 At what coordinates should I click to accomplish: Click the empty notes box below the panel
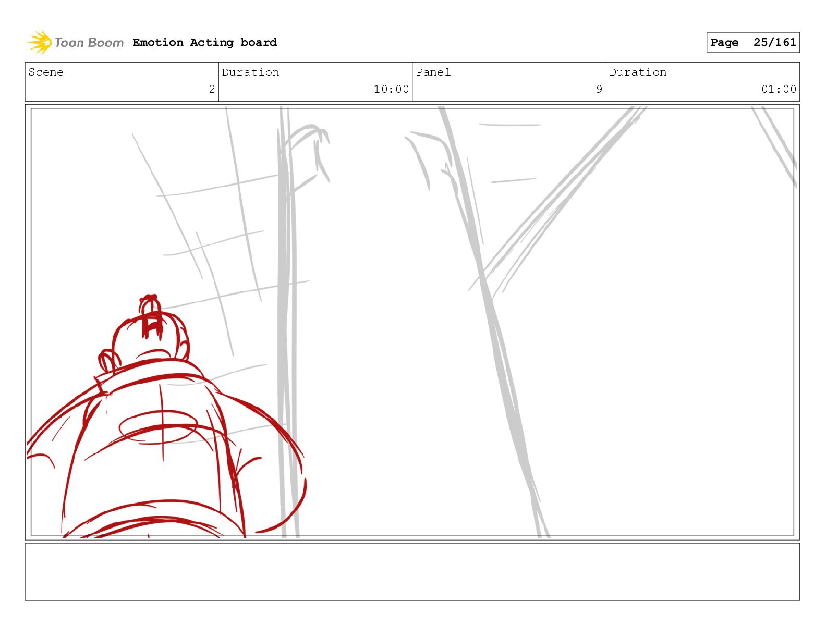[412, 572]
